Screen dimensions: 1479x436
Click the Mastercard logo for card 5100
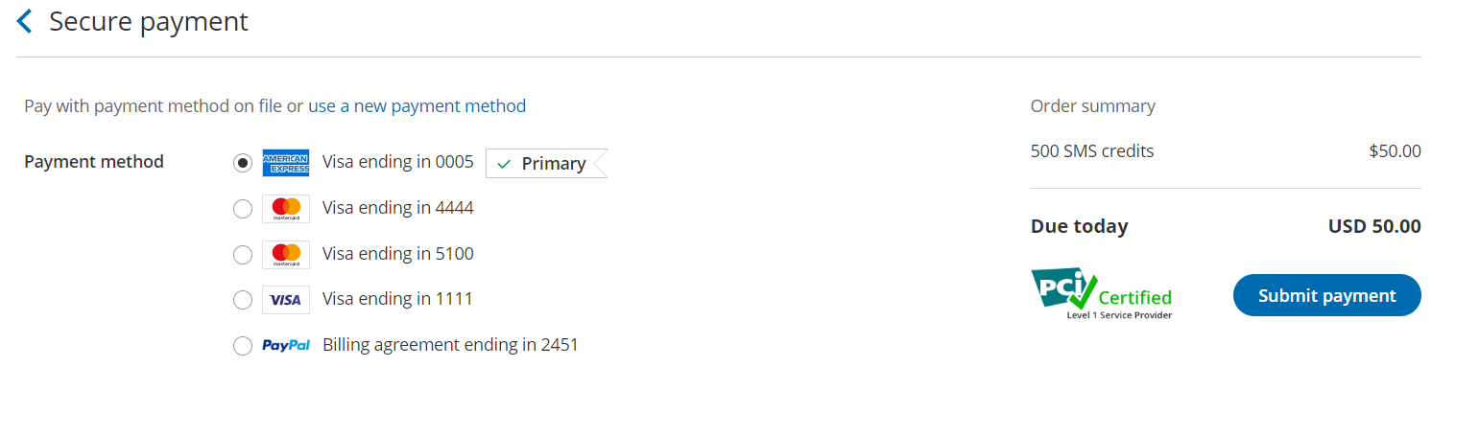tap(286, 254)
